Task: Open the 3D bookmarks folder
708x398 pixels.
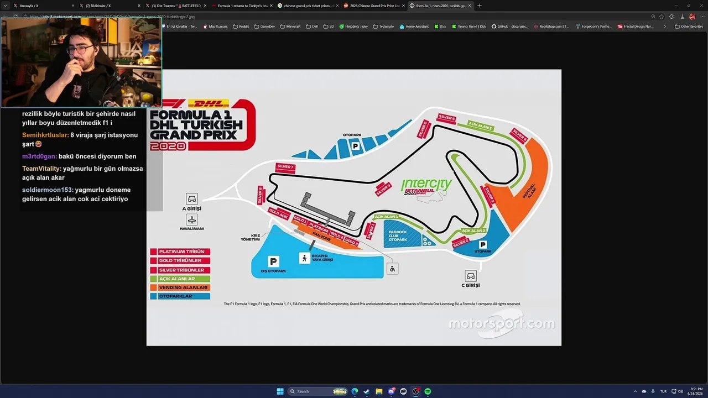Action: pyautogui.click(x=329, y=27)
